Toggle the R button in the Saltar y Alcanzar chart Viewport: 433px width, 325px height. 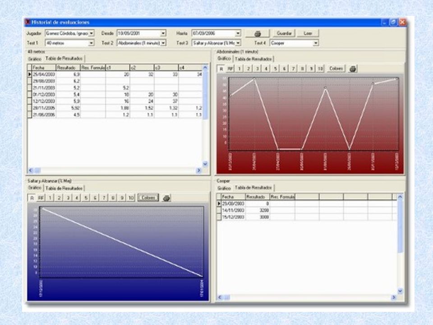tap(32, 198)
